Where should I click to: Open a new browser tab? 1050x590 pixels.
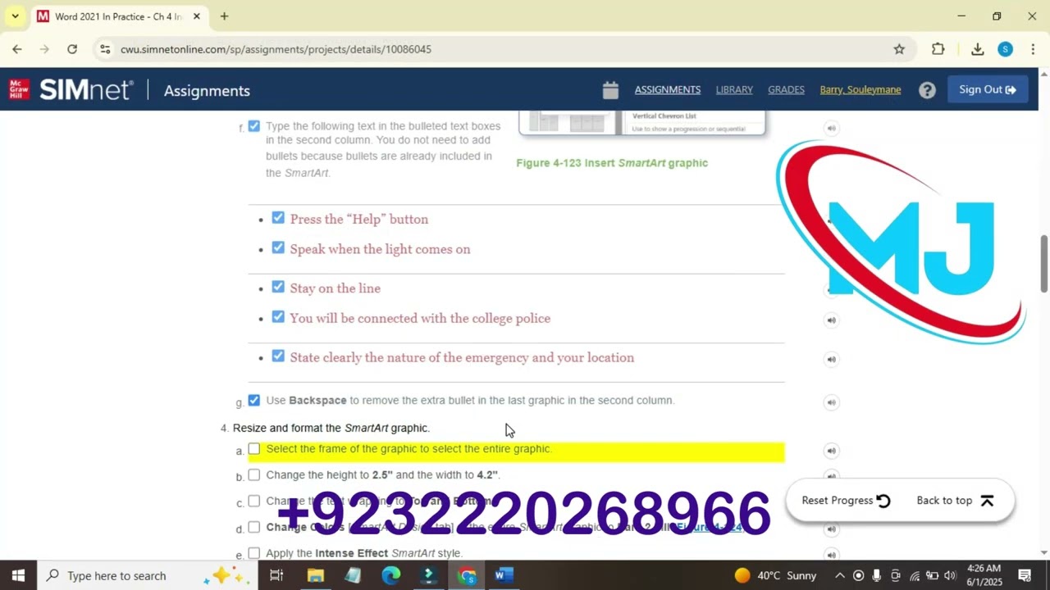click(224, 16)
